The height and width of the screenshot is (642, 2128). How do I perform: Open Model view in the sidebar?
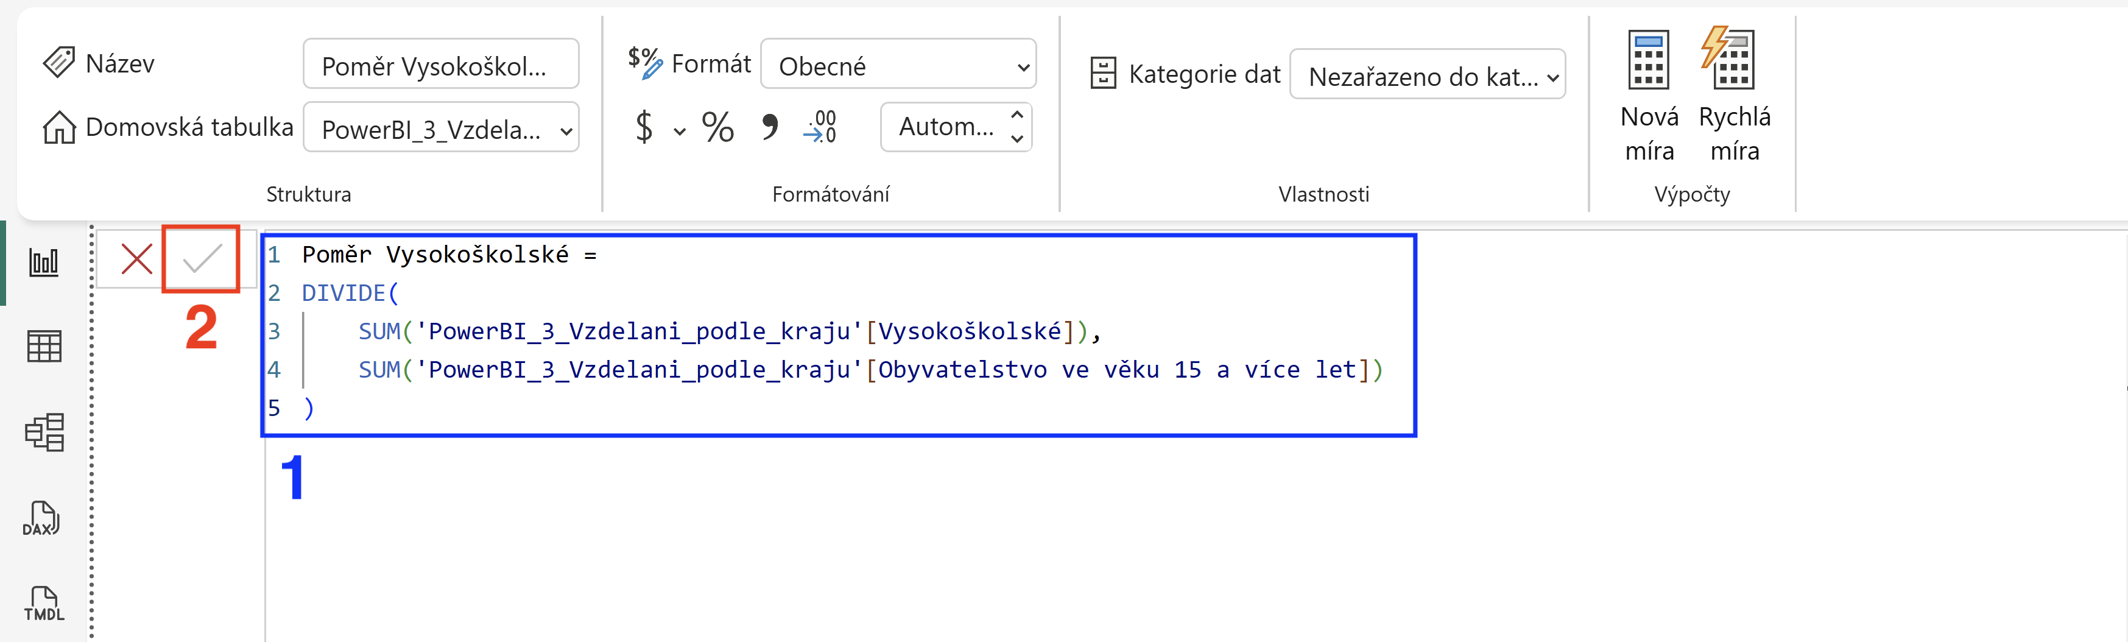(x=44, y=432)
